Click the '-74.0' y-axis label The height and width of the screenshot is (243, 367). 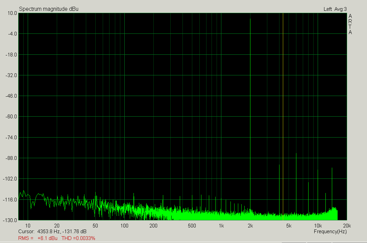[11, 138]
